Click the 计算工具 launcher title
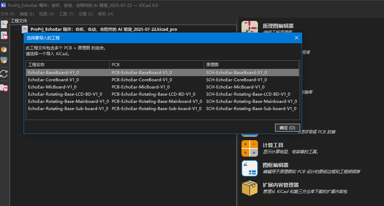Viewport: 384px width, 206px height. pos(273,145)
